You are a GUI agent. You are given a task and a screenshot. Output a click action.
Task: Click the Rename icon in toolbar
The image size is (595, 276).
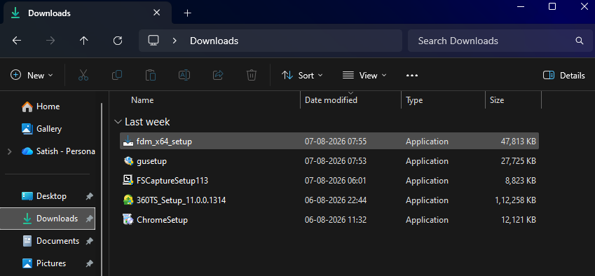pos(184,75)
